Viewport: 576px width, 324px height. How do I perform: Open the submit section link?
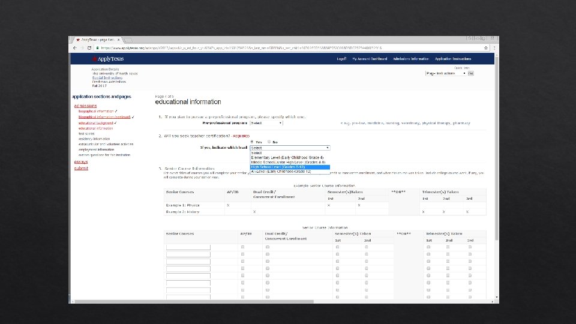(x=81, y=168)
